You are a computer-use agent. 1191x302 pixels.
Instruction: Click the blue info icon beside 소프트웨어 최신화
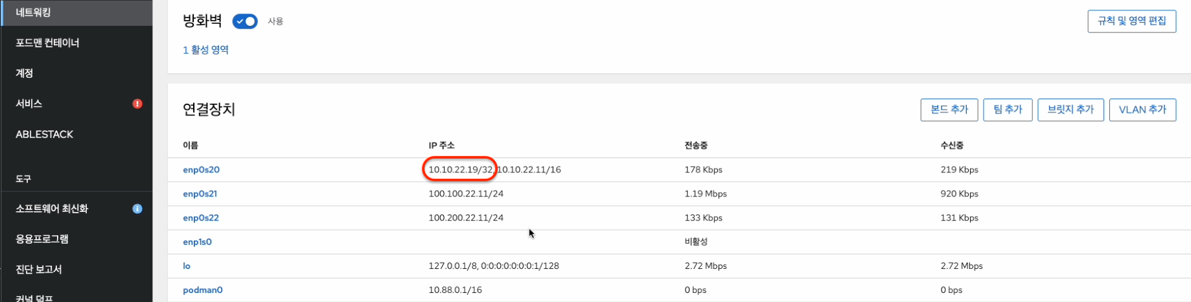[x=137, y=209]
